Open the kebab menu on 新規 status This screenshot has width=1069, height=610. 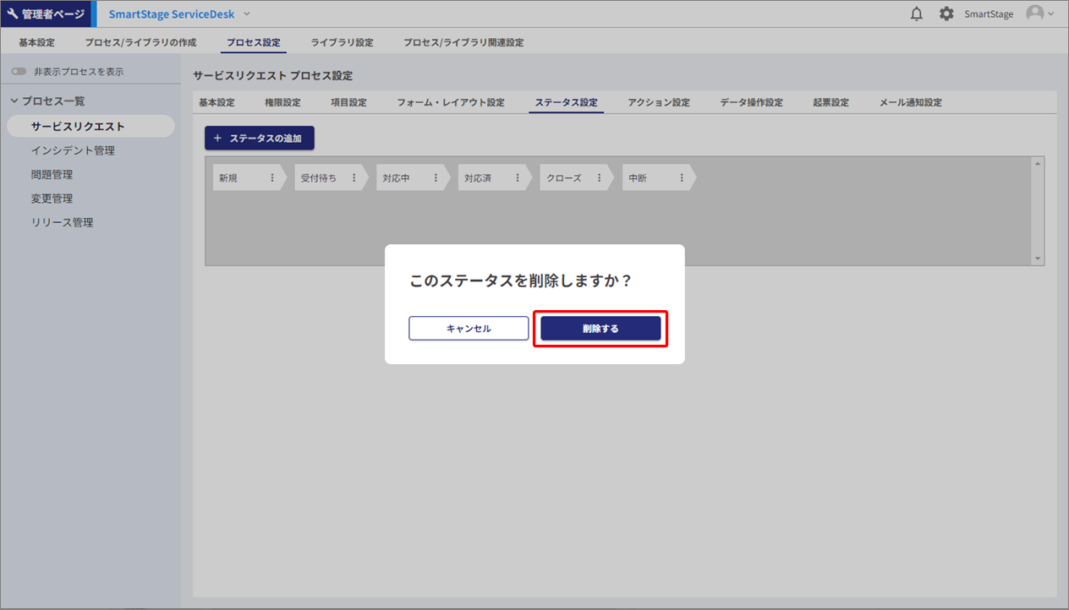point(272,178)
